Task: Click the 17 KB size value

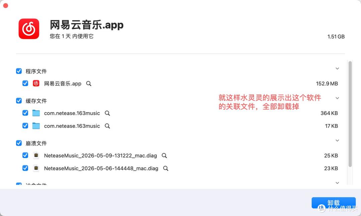Action: pos(332,126)
